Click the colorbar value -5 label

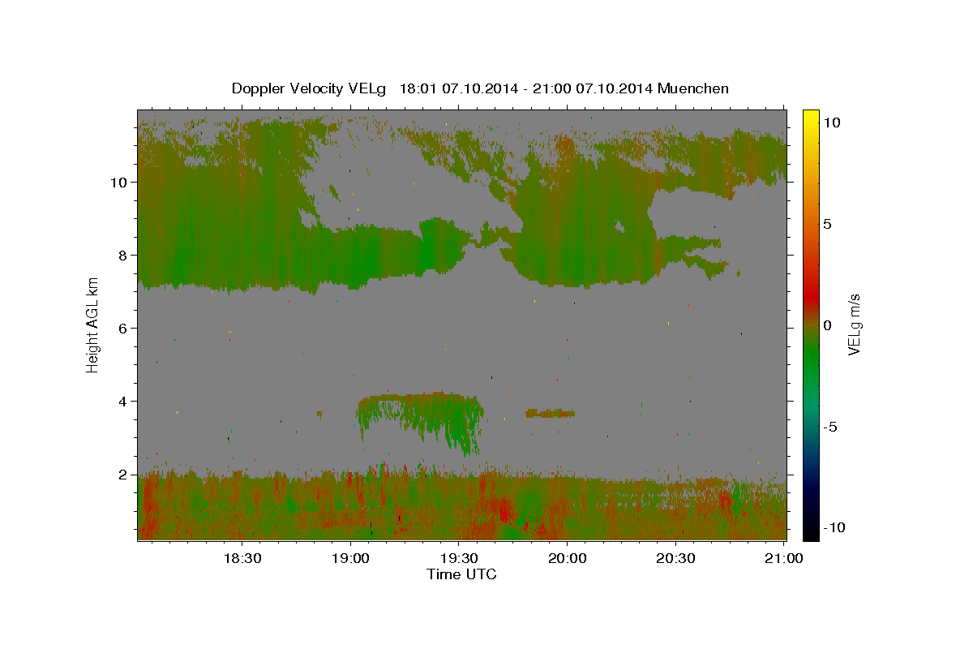830,427
